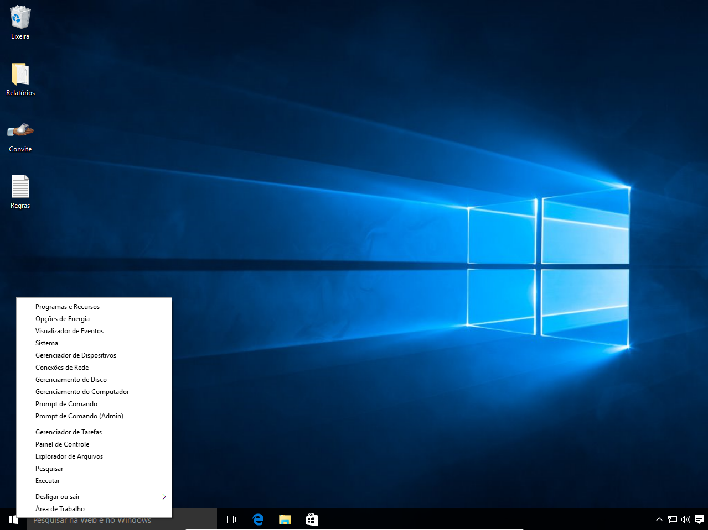This screenshot has width=708, height=530.
Task: Open Gerenciamento de Disco
Action: tap(94, 380)
